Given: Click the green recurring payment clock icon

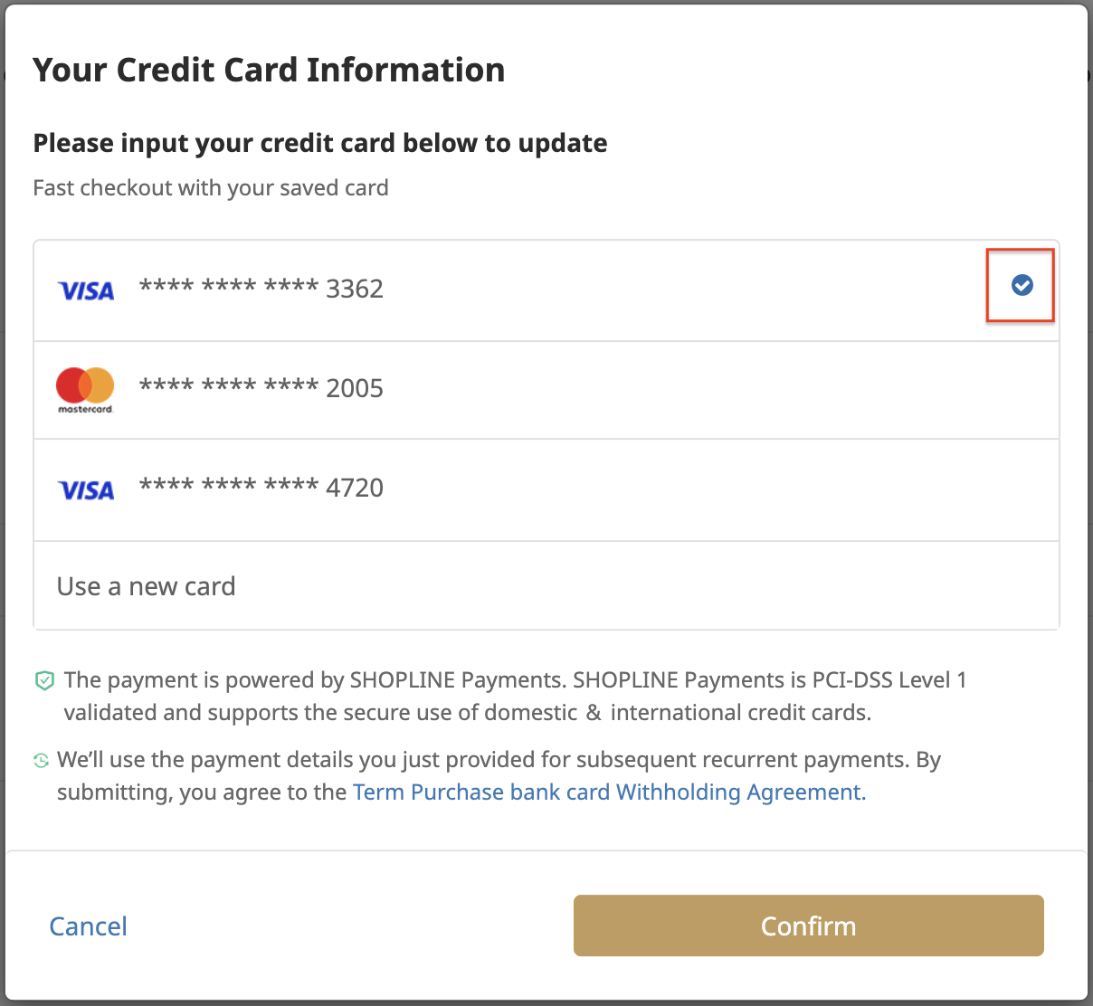Looking at the screenshot, I should [x=41, y=761].
